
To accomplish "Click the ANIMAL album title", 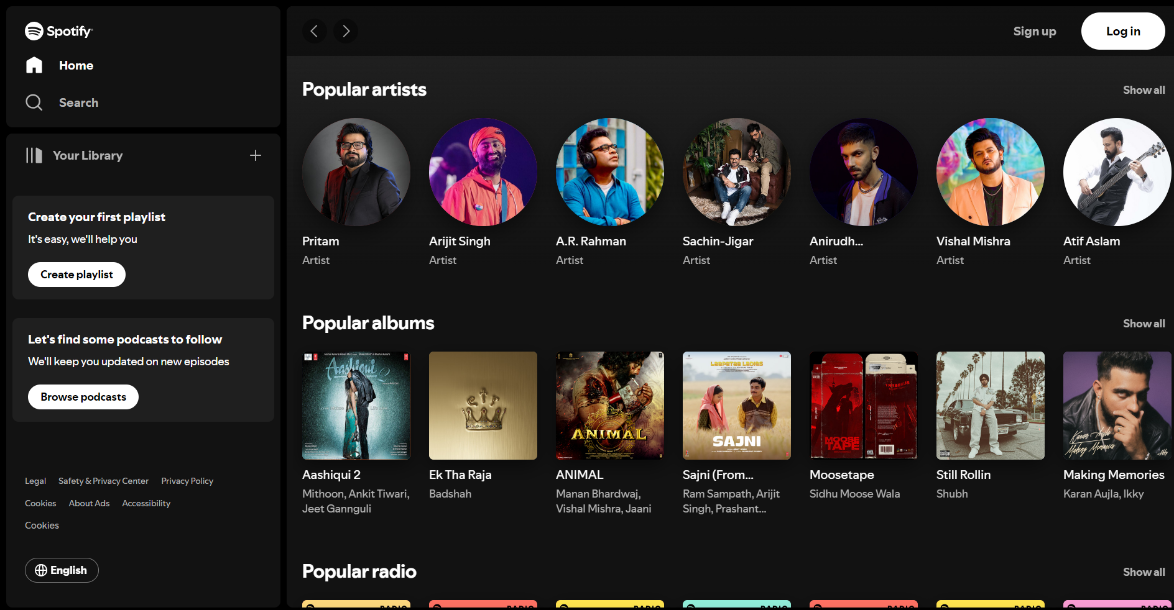I will [580, 475].
